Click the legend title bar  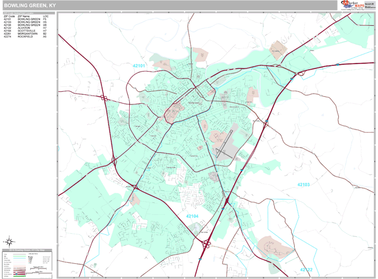pyautogui.click(x=27, y=250)
